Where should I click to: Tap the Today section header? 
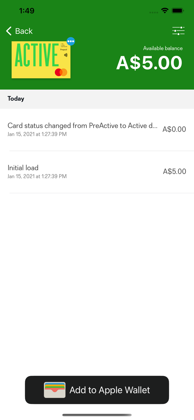pyautogui.click(x=16, y=99)
